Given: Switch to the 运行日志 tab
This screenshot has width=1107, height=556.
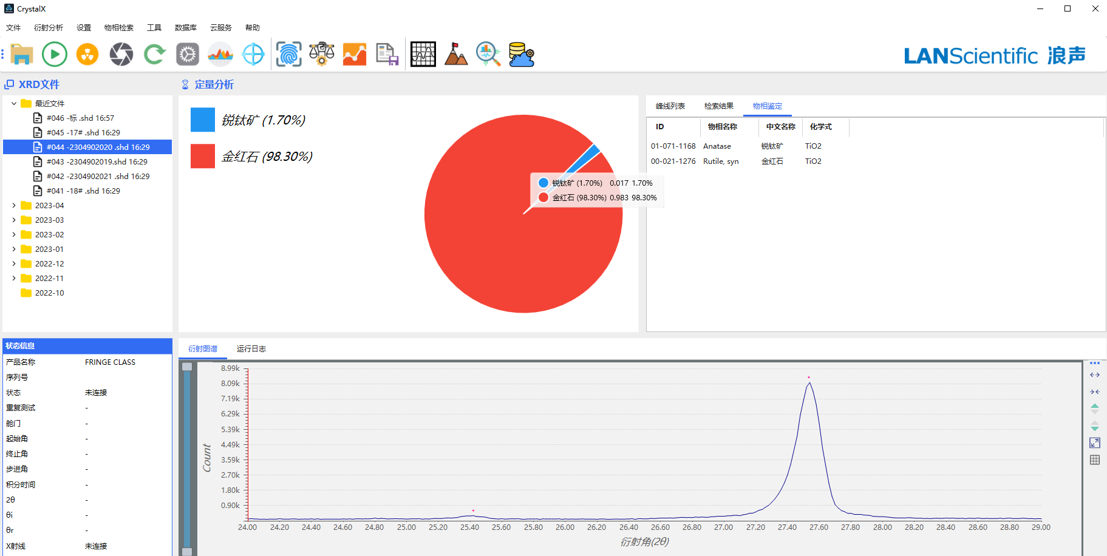Looking at the screenshot, I should [251, 349].
